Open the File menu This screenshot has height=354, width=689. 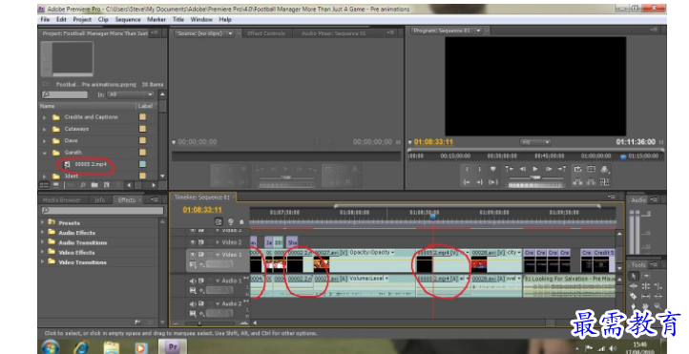tap(45, 19)
